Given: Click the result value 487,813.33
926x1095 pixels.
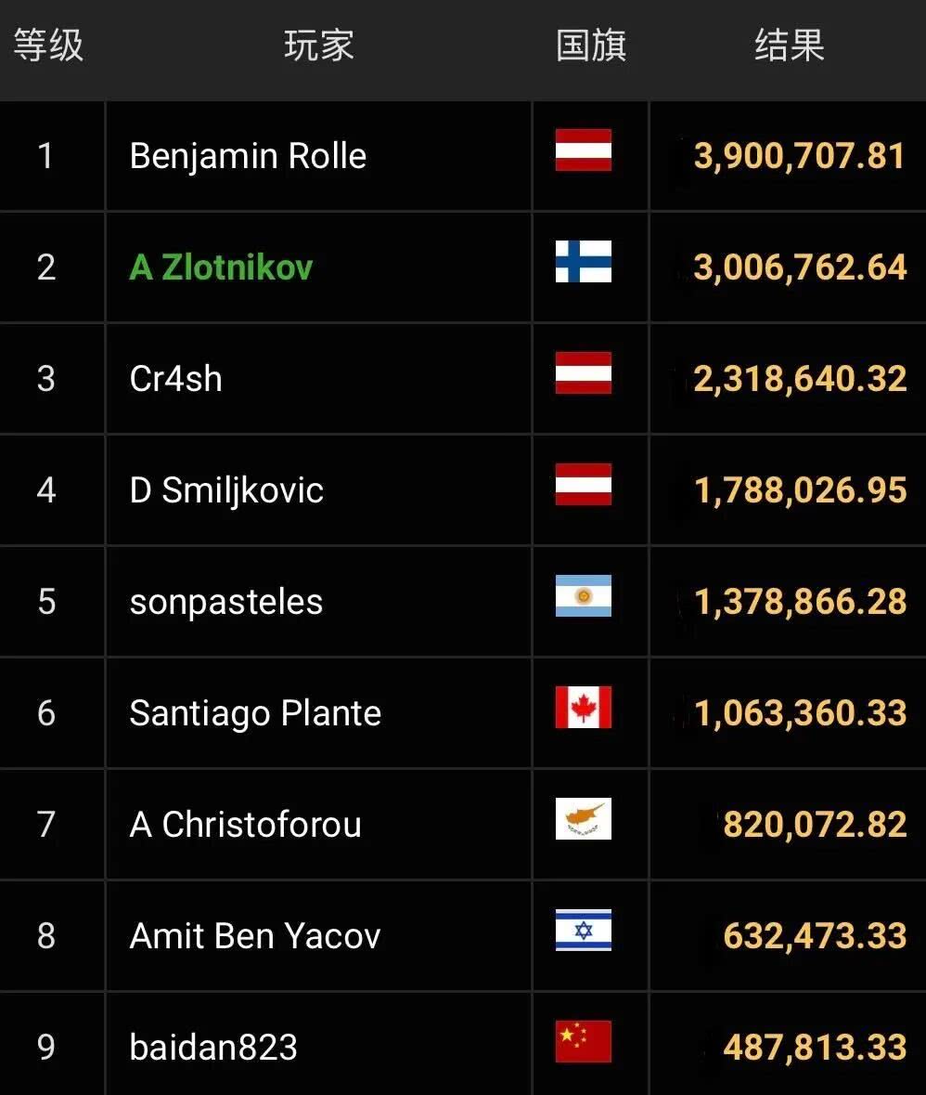Looking at the screenshot, I should pyautogui.click(x=815, y=1048).
